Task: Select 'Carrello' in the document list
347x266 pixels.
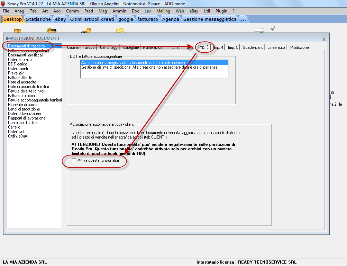Action: tap(34, 127)
